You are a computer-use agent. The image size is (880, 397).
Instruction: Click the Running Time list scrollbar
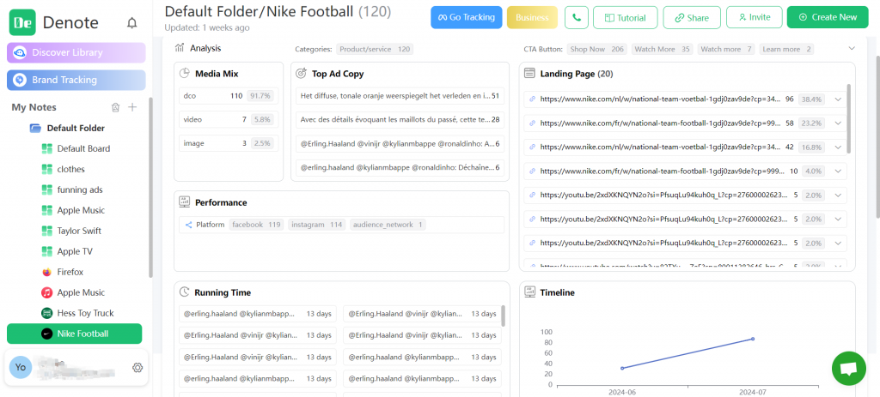[503, 316]
